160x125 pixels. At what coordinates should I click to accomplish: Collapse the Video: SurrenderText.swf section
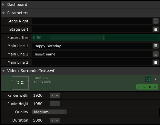coord(3,71)
